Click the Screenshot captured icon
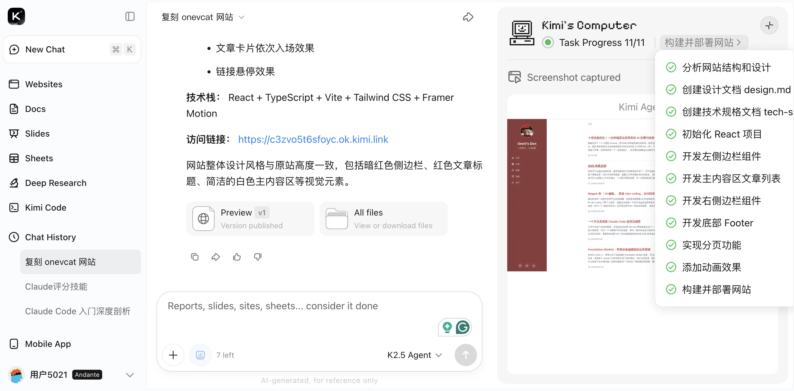Screen dimensions: 794x391 [514, 77]
